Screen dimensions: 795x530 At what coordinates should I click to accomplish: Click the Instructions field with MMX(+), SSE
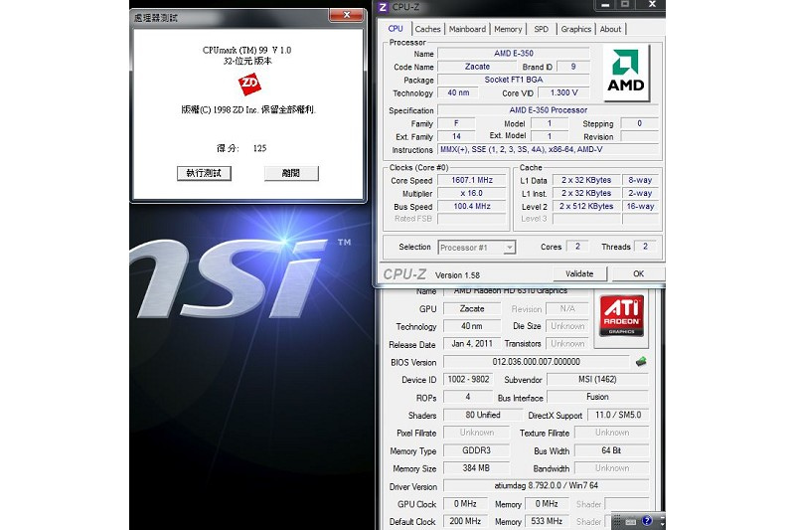(x=549, y=149)
